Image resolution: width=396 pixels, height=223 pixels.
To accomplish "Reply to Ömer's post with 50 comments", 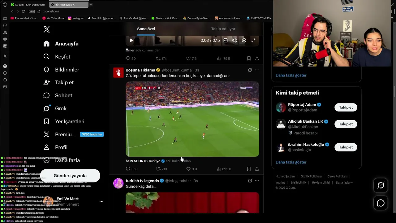I will 131,58.
